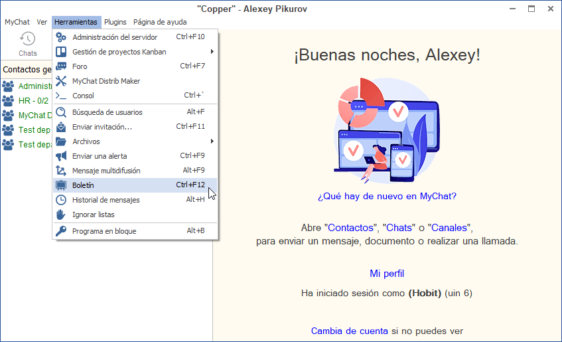Select the Boletín menu item
562x342 pixels.
[135, 185]
